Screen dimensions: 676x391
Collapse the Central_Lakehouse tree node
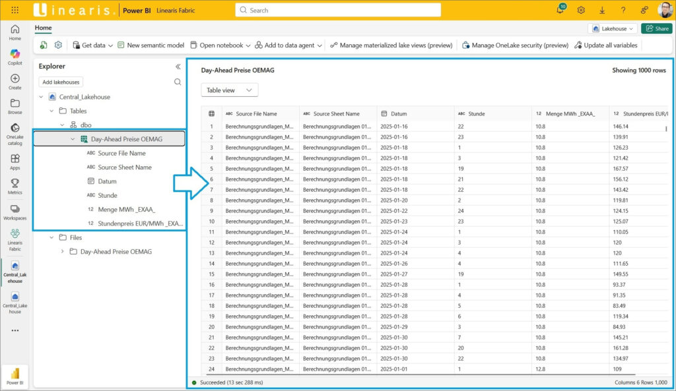point(42,97)
